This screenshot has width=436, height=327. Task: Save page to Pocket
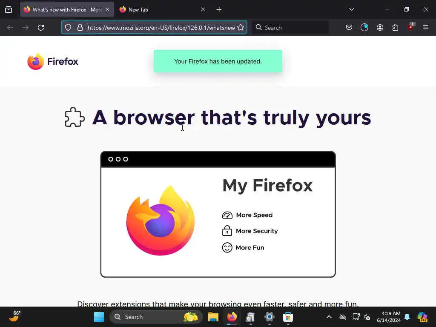349,27
